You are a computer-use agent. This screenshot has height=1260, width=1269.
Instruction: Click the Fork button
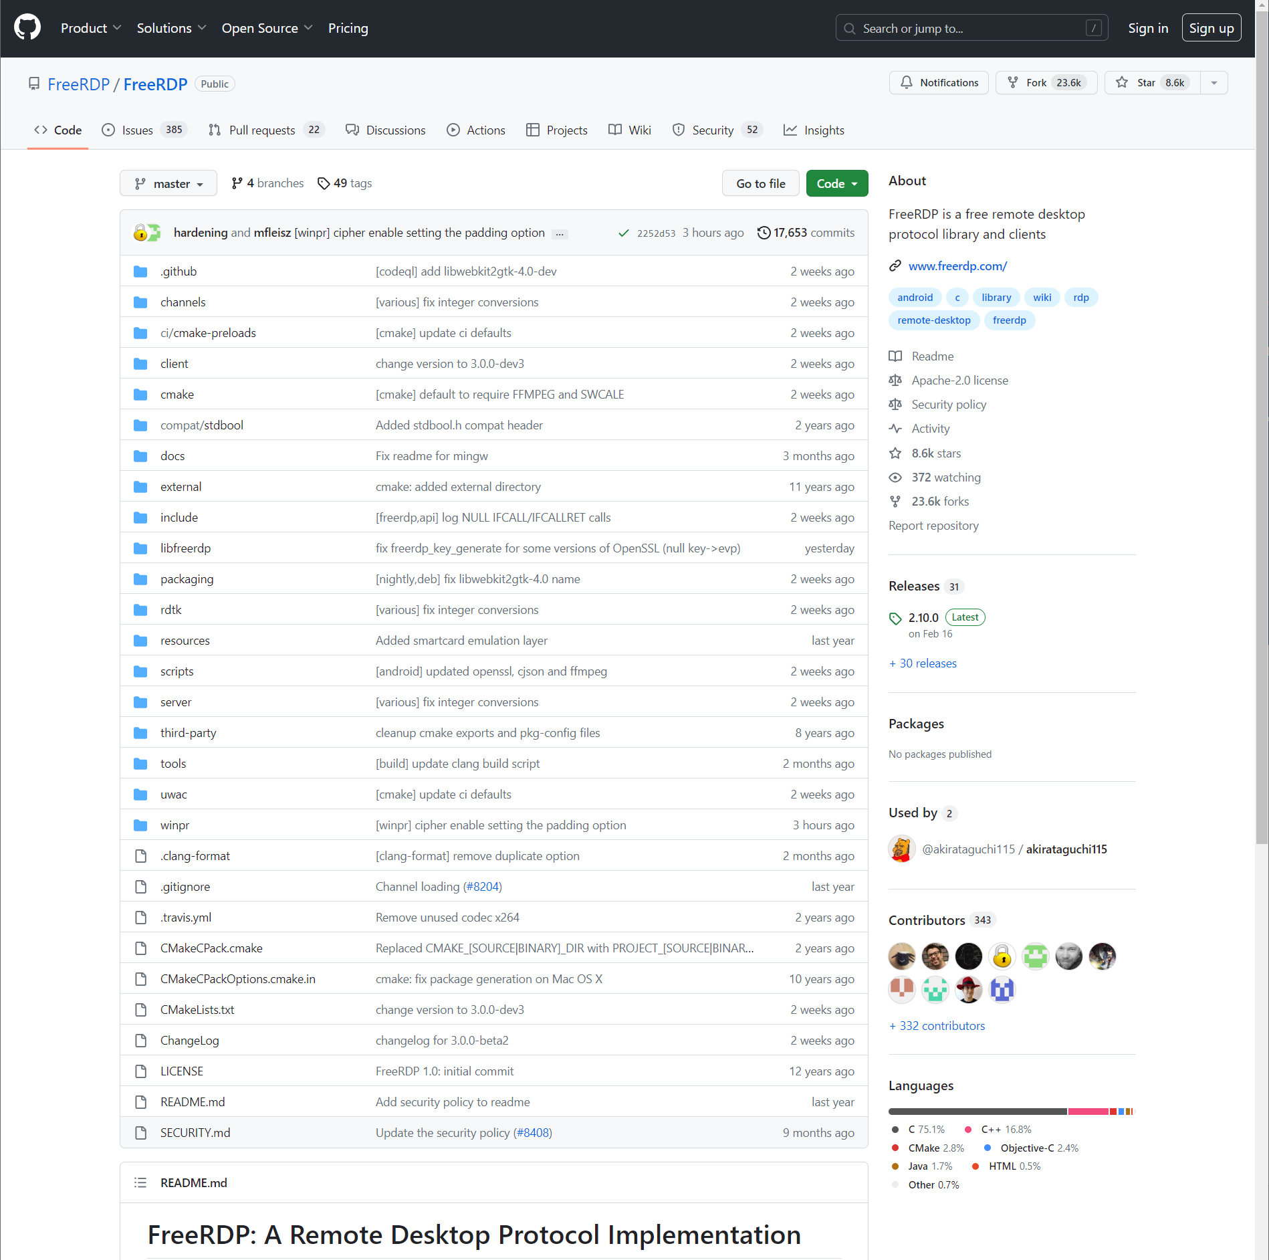point(1046,82)
